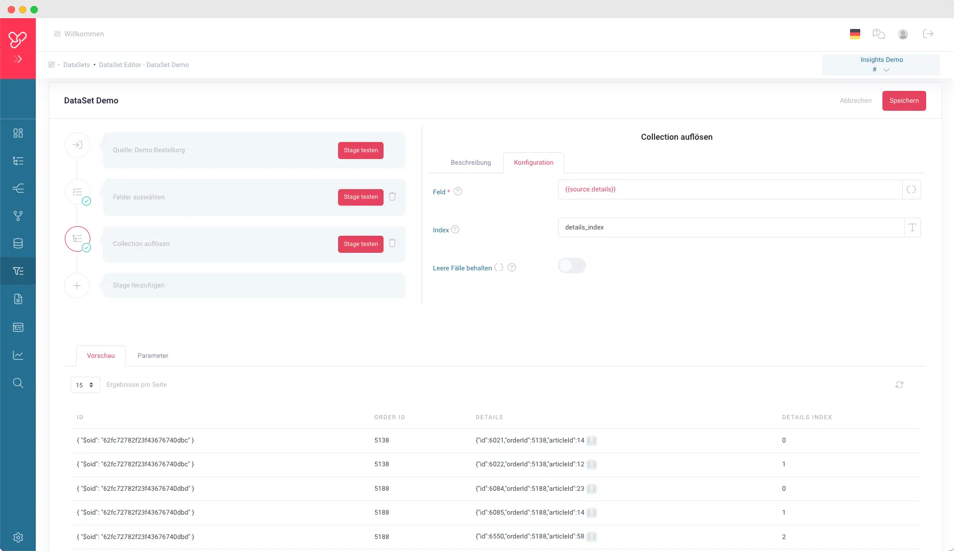Switch to the Beschreibung tab
Image resolution: width=954 pixels, height=551 pixels.
[x=470, y=162]
